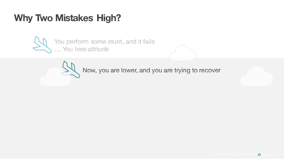The width and height of the screenshot is (284, 159).
Task: Click the slide title Why Two Mistakes High?
Action: (67, 18)
